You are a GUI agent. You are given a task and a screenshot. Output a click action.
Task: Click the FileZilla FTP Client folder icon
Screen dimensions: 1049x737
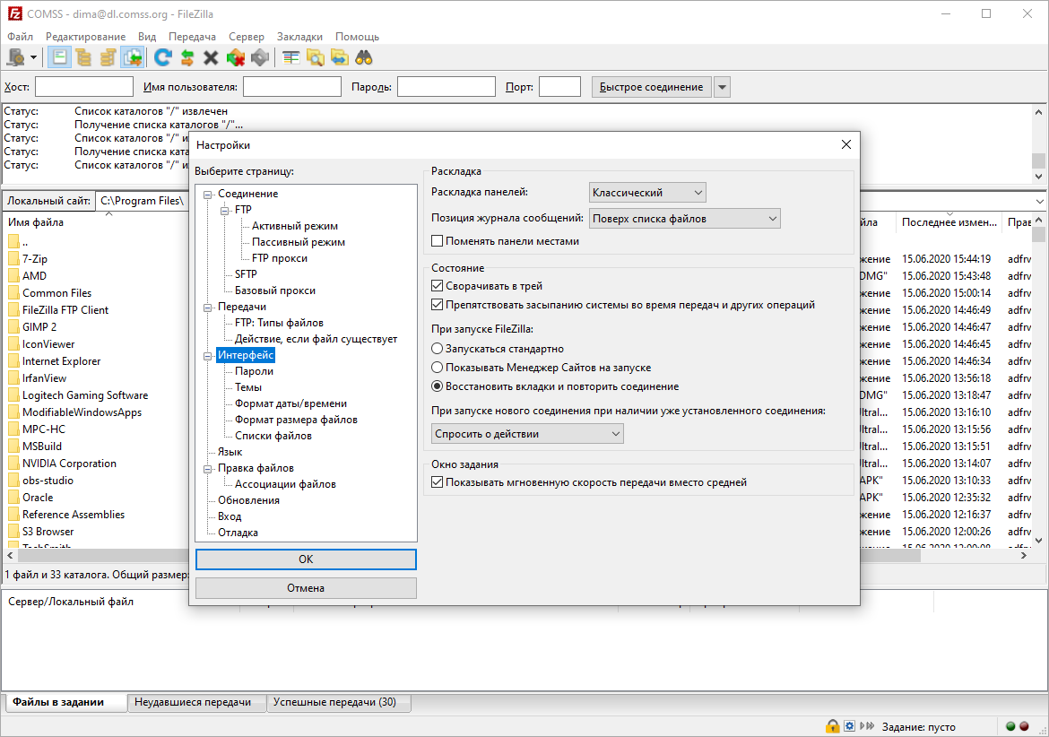tap(13, 309)
